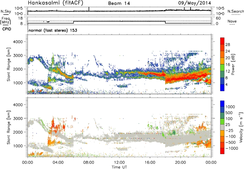
Task: Click the '60' Nave axis tick label
Action: point(218,18)
